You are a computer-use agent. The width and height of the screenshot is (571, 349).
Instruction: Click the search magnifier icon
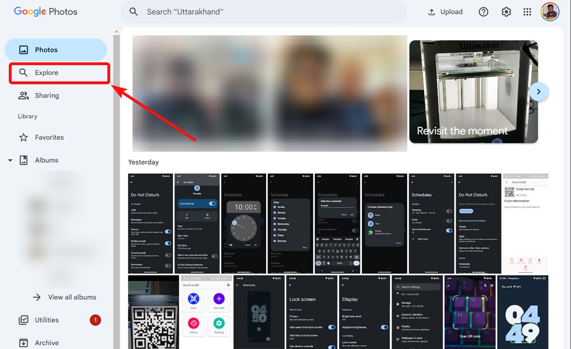(133, 12)
